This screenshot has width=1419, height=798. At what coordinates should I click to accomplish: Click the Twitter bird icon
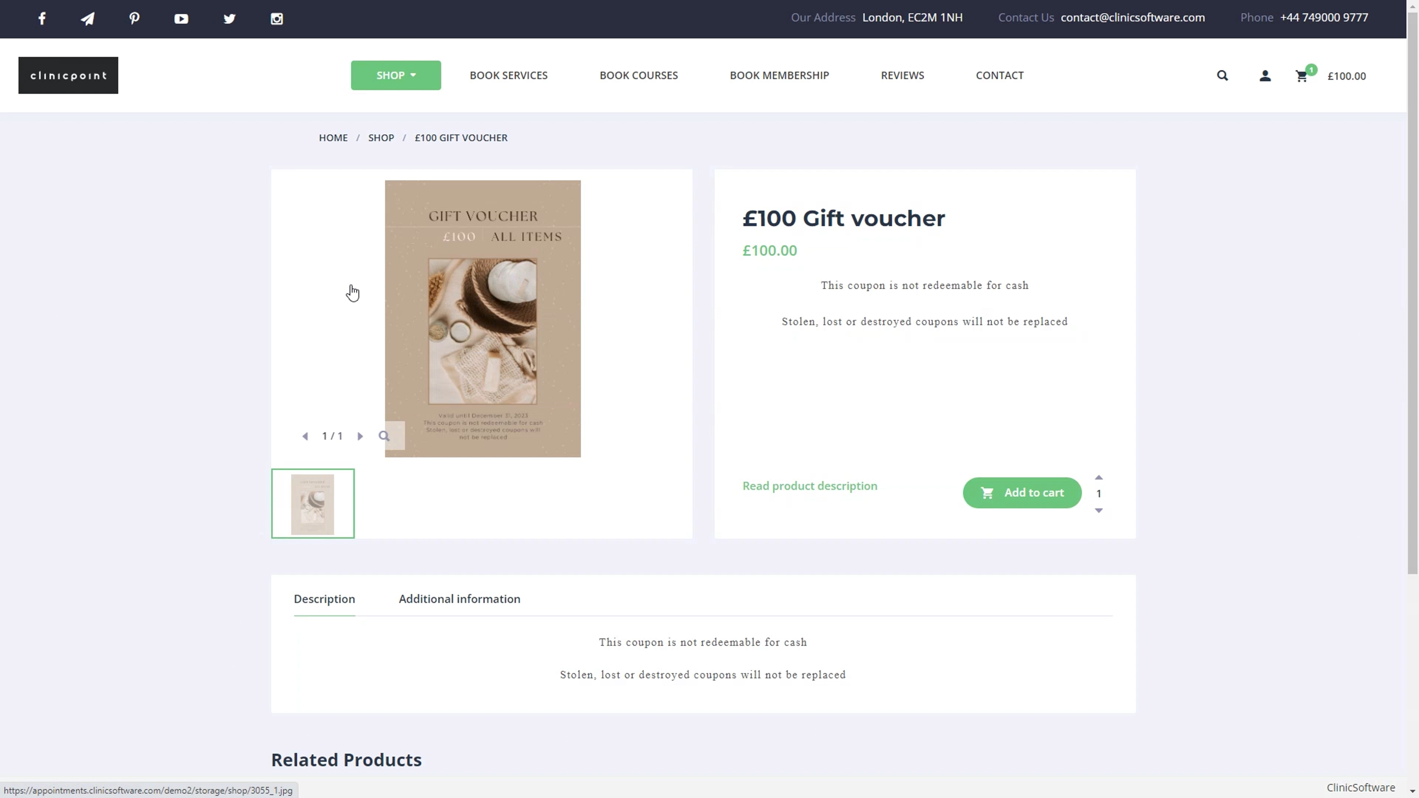(229, 19)
